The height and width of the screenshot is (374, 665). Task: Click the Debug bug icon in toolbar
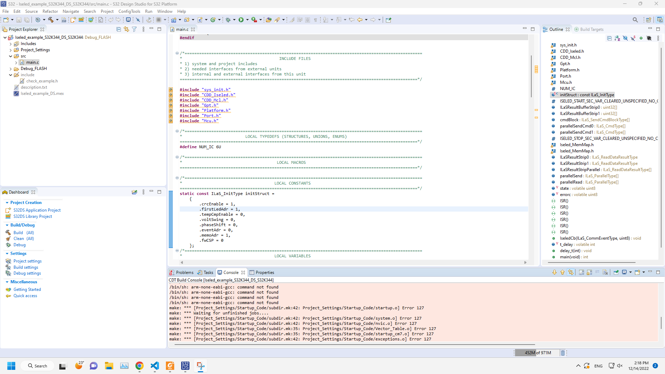click(228, 20)
